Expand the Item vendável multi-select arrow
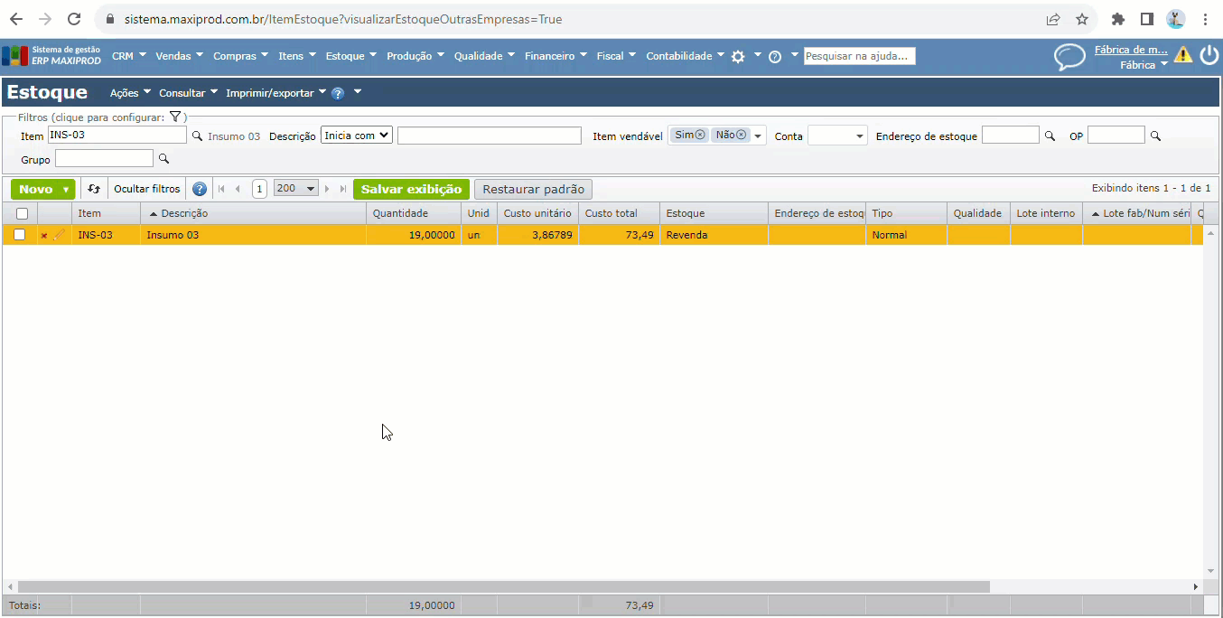Screen dimensions: 1223x618 [x=759, y=136]
